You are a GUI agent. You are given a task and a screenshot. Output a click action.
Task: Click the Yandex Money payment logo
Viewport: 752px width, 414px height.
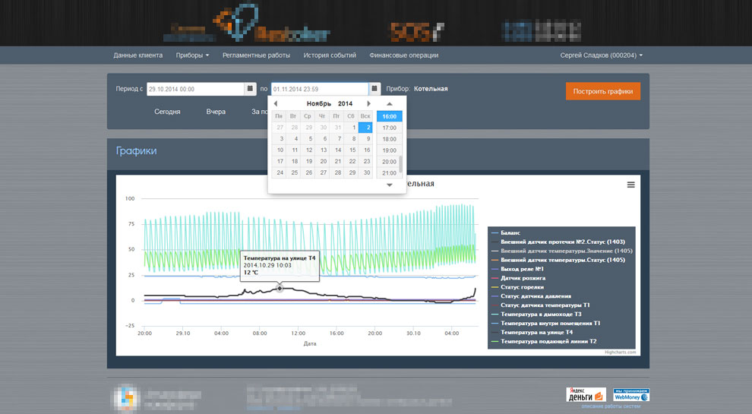586,395
